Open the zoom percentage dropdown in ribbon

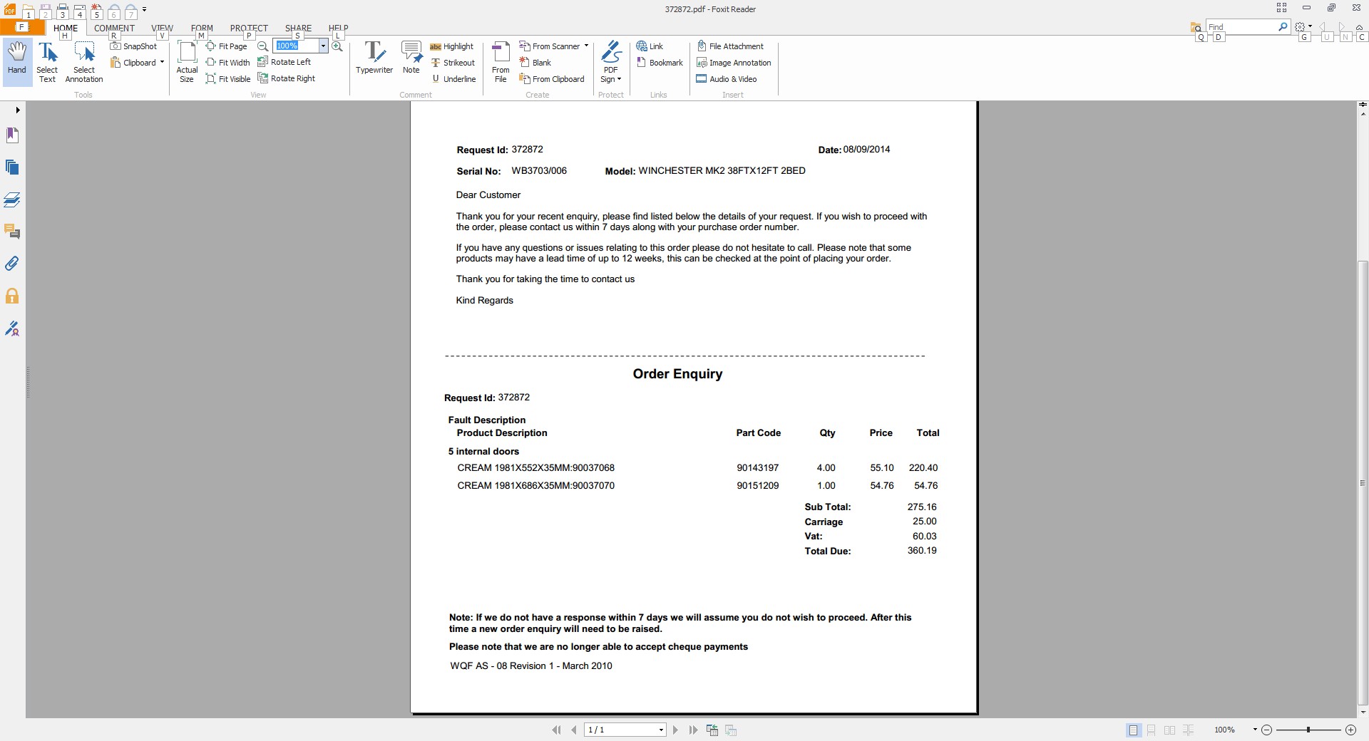[323, 46]
